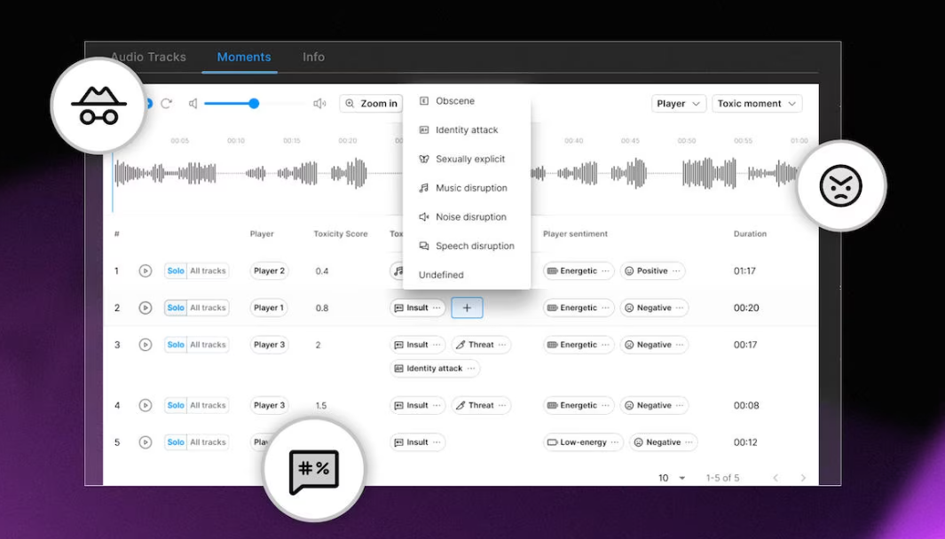The height and width of the screenshot is (539, 945).
Task: Play the moment in row 3
Action: coord(146,345)
